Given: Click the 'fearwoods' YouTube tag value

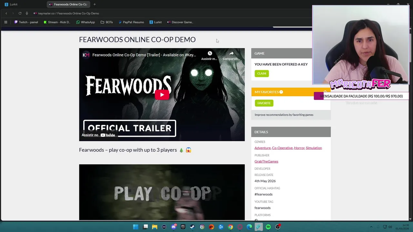Looking at the screenshot, I should click(x=263, y=208).
